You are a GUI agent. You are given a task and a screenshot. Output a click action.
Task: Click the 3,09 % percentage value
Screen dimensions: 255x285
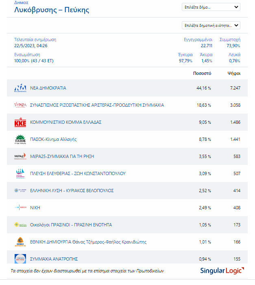tap(205, 173)
